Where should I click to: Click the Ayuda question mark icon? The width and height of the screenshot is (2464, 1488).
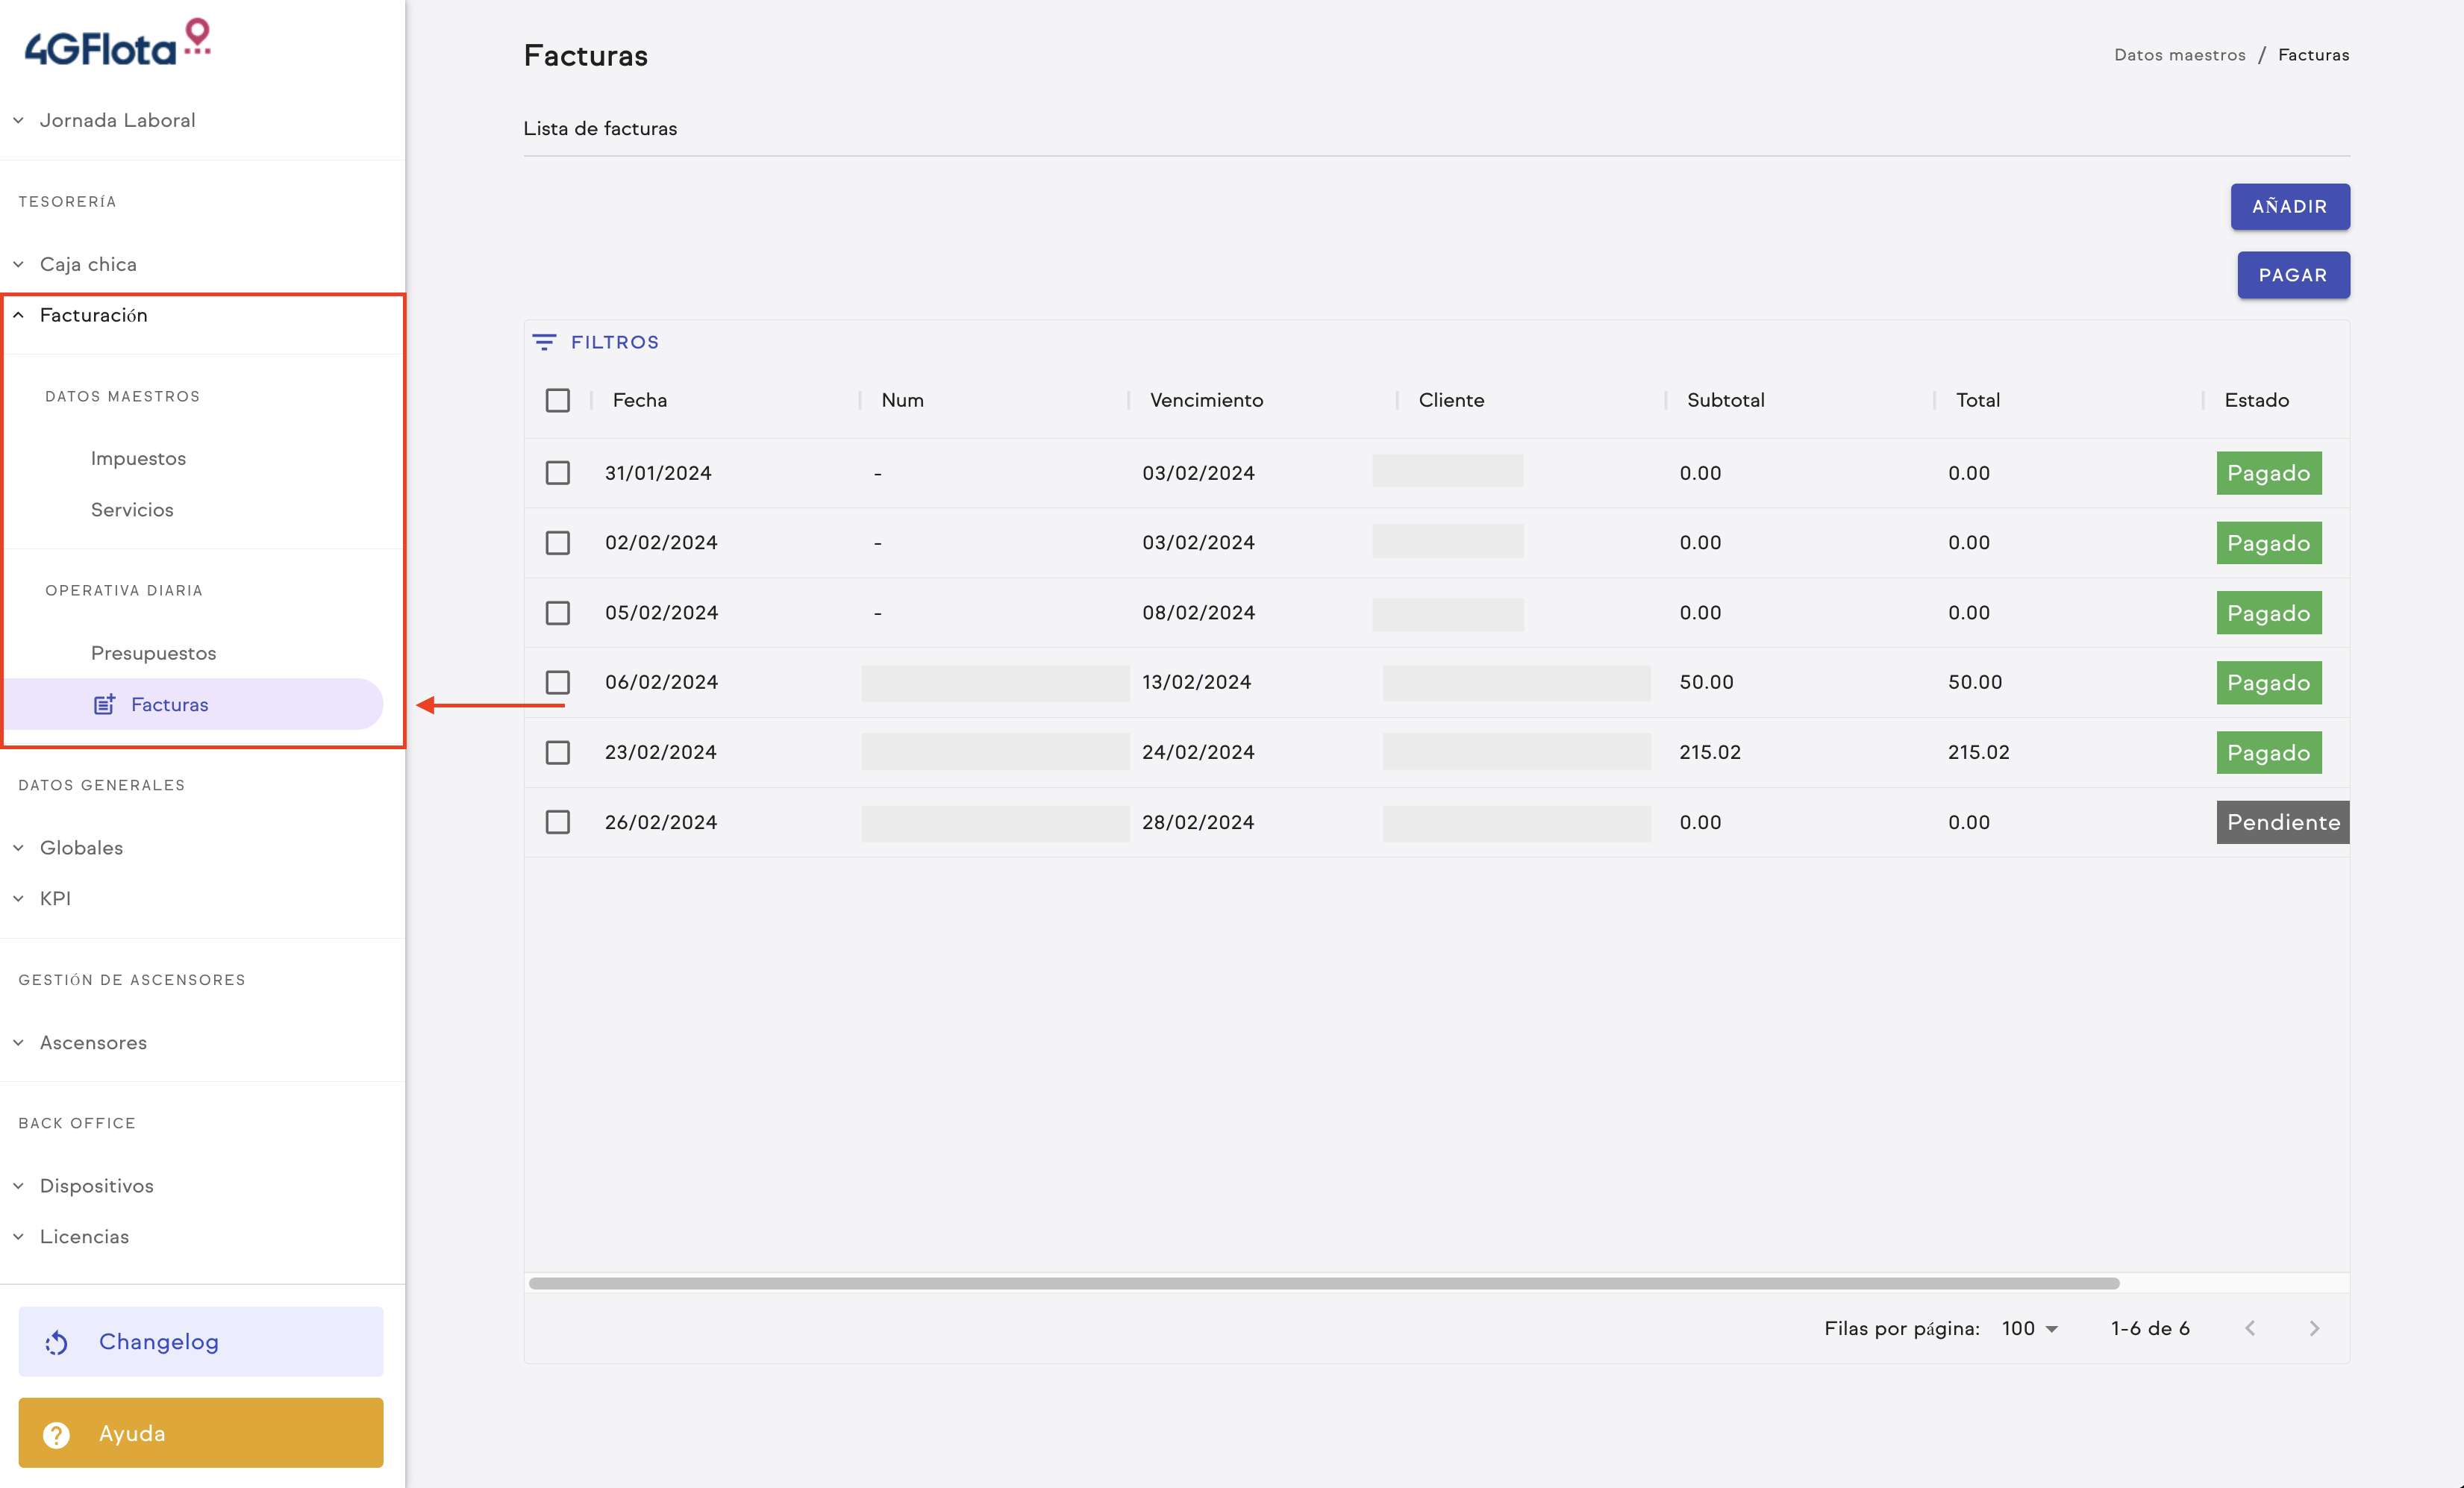(x=57, y=1434)
